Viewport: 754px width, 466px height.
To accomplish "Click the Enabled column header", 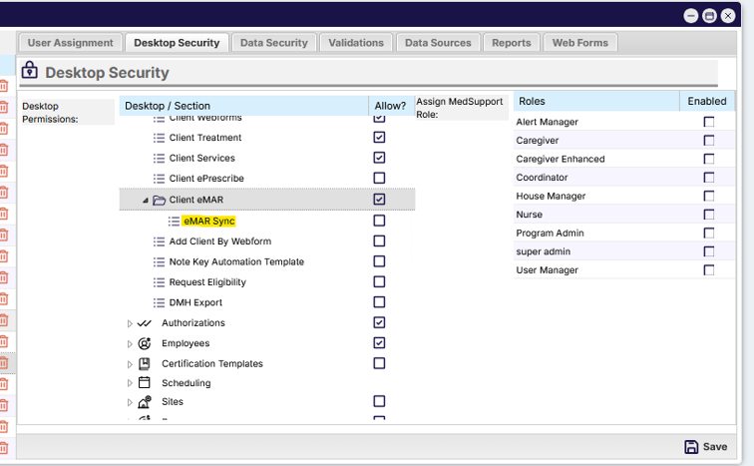I will [x=707, y=101].
